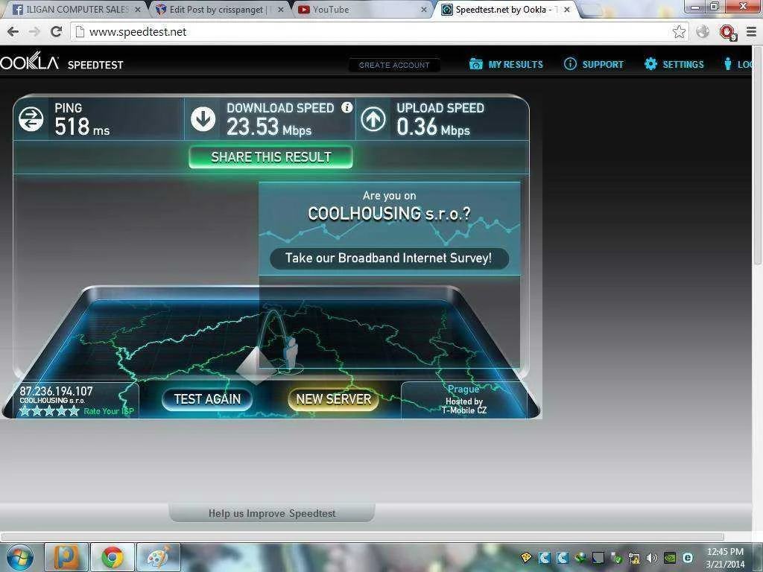Open SETTINGS with the gear icon
763x572 pixels.
674,64
